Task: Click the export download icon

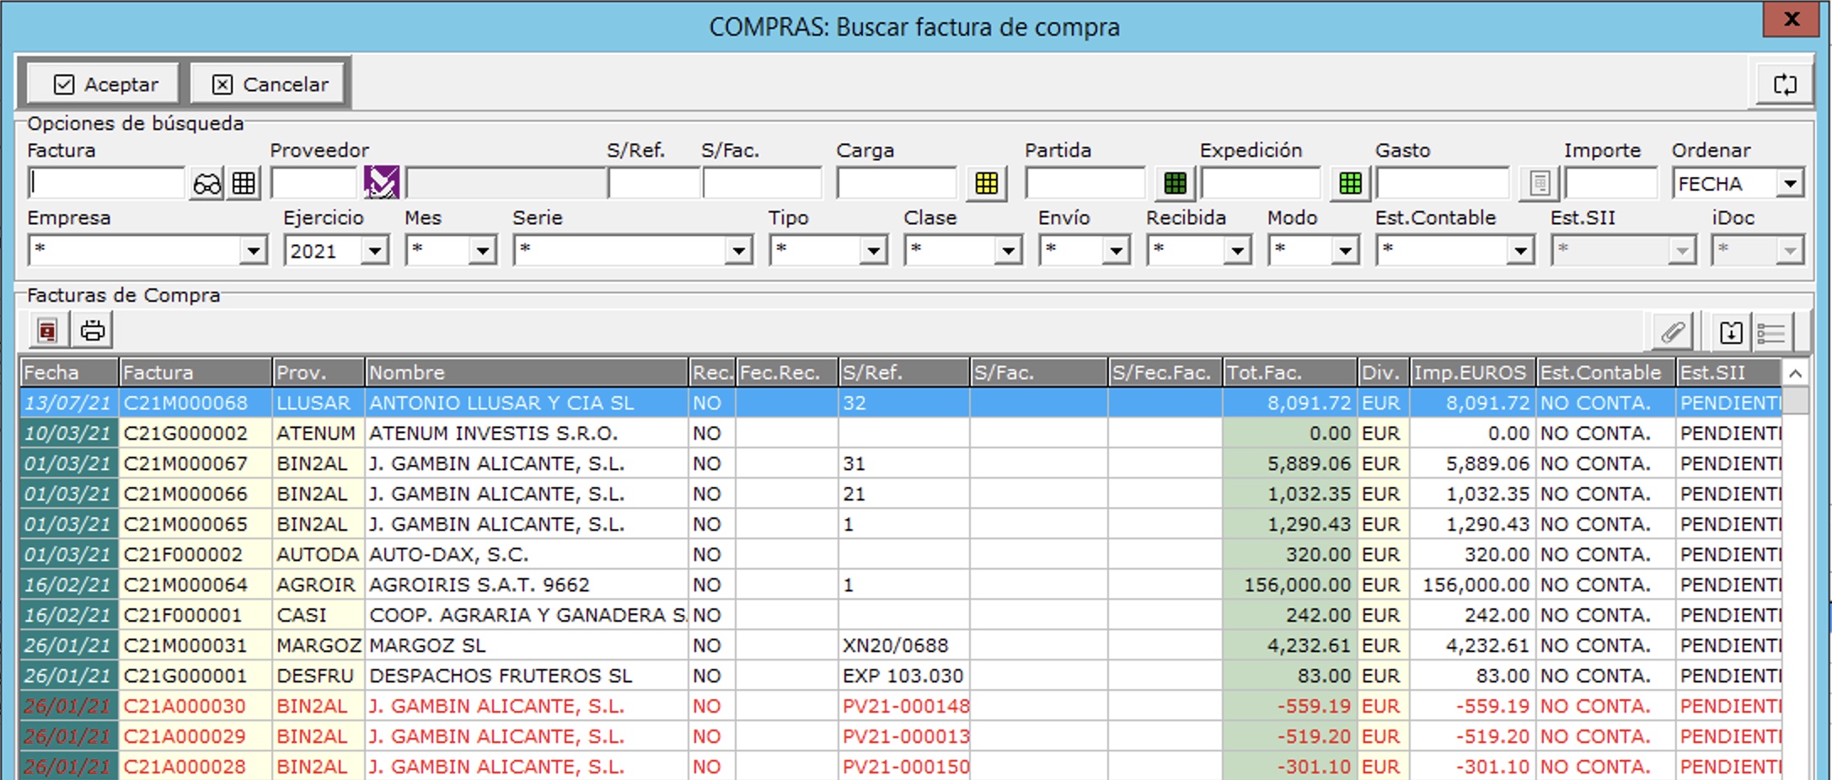Action: (x=1731, y=333)
